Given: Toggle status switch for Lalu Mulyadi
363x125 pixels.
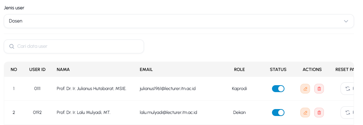Looking at the screenshot, I should coord(278,113).
